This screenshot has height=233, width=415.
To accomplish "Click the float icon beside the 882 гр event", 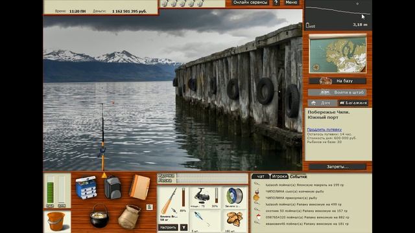I will [259, 217].
